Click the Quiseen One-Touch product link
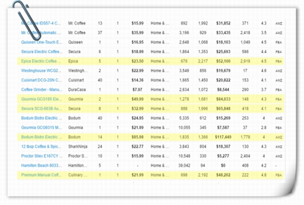Image resolution: width=304 pixels, height=205 pixels. tap(41, 42)
